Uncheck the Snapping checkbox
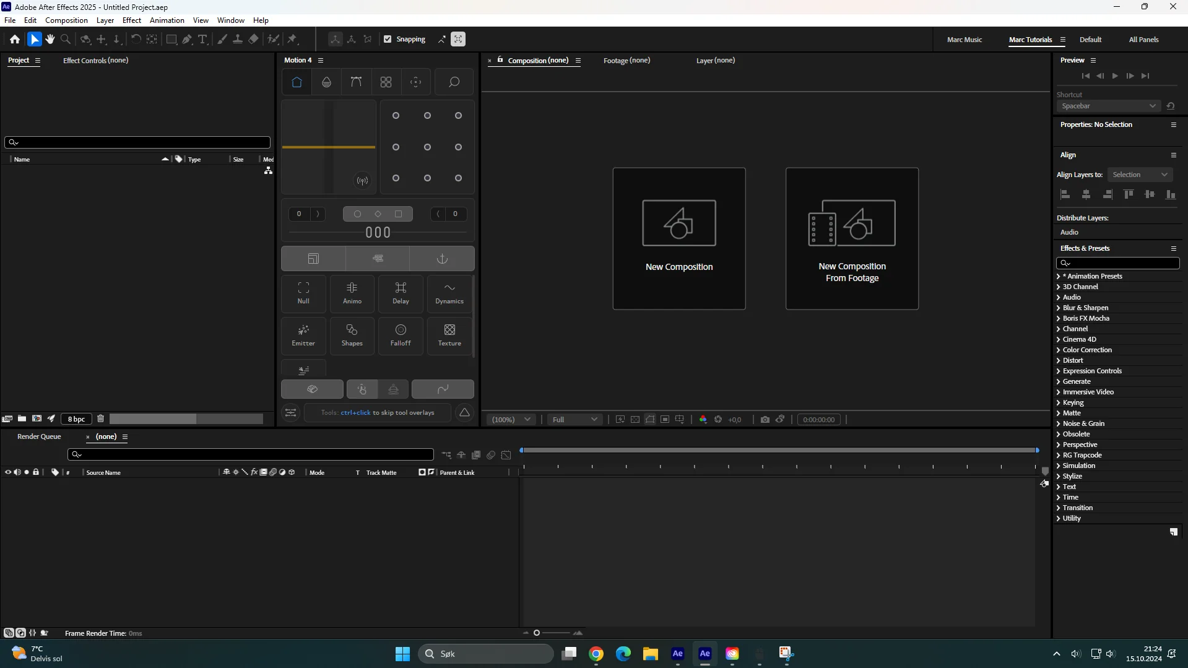 (388, 39)
